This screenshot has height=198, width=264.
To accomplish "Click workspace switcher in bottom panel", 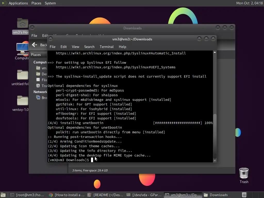I will (x=244, y=195).
